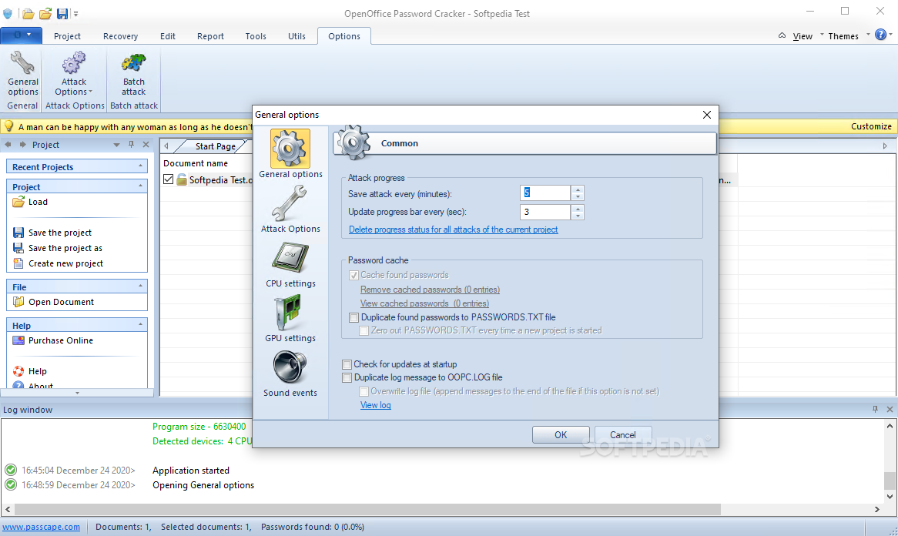Open quick access toolbar dropdown arrow

[75, 14]
